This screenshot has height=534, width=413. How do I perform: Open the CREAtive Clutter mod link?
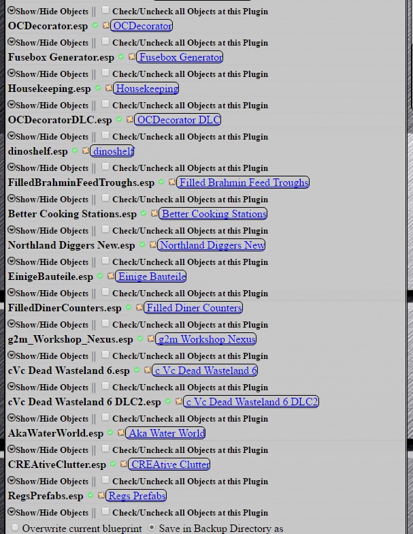click(170, 465)
